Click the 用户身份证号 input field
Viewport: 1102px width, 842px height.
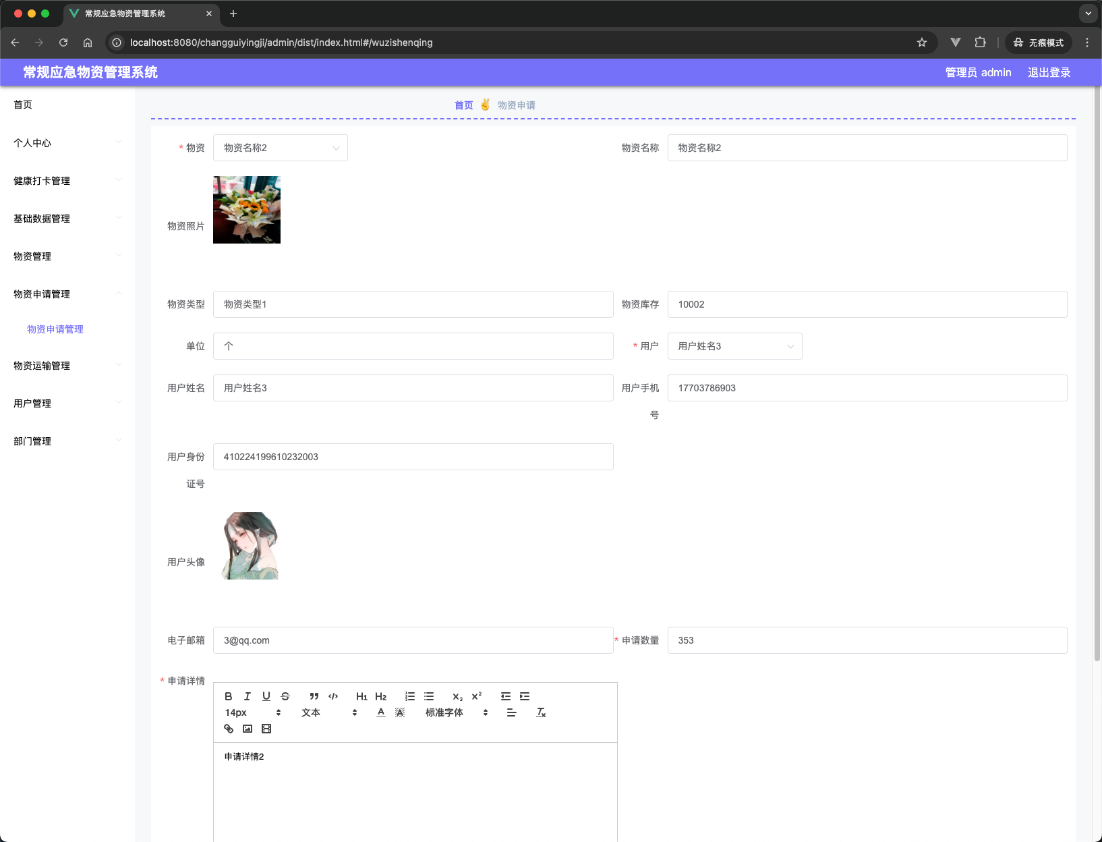pyautogui.click(x=413, y=457)
